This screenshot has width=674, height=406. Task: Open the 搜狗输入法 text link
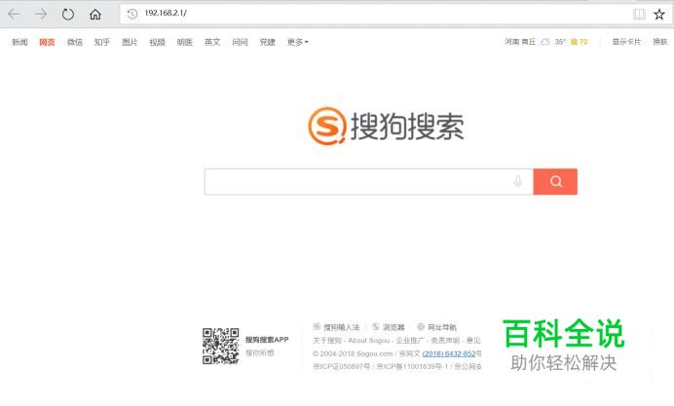pyautogui.click(x=341, y=327)
